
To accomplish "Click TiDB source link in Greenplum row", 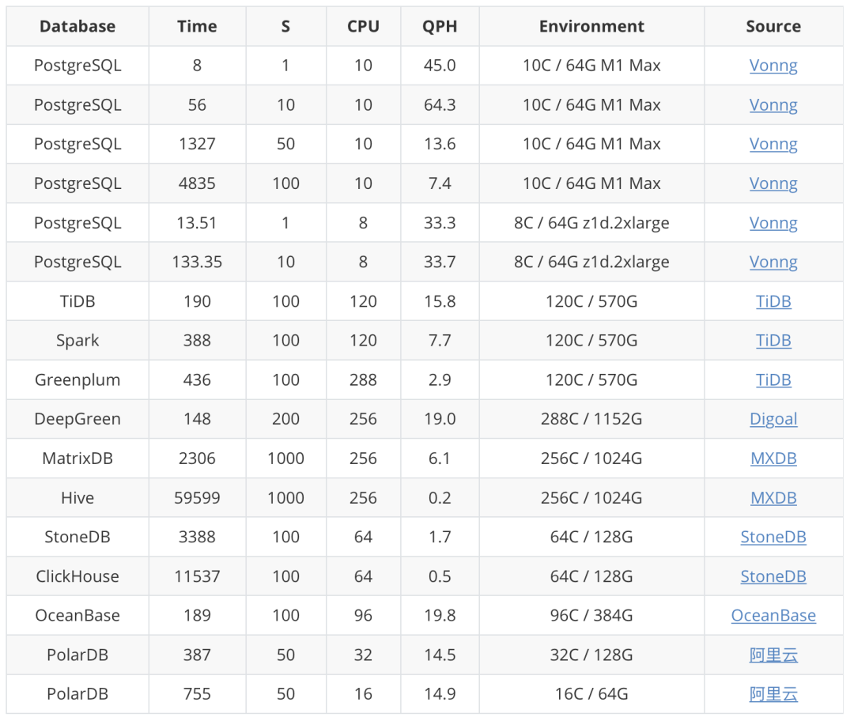I will tap(773, 380).
